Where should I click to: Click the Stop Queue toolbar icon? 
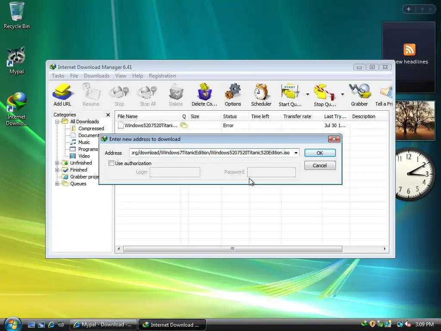(x=325, y=95)
